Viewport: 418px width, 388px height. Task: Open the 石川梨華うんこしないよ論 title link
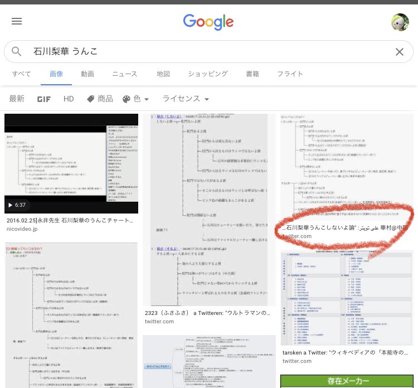pyautogui.click(x=346, y=227)
